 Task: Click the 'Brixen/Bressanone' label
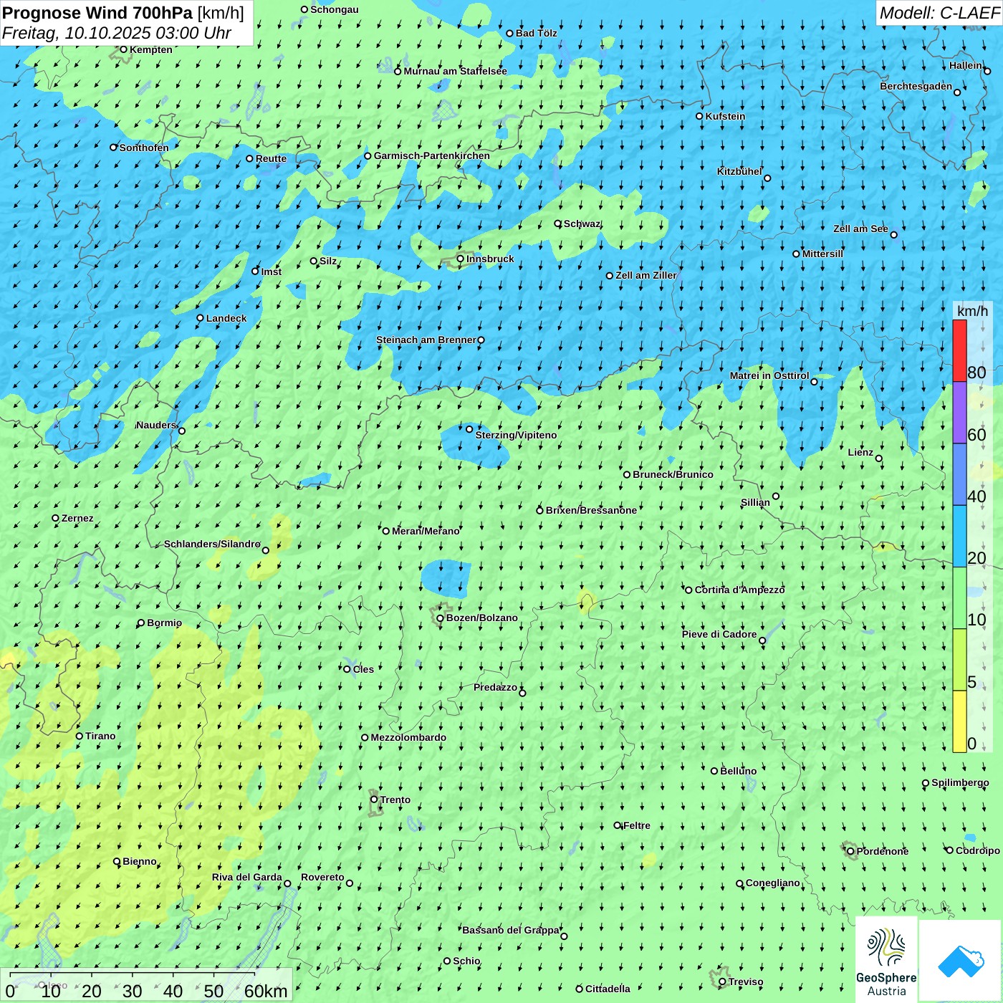click(591, 510)
